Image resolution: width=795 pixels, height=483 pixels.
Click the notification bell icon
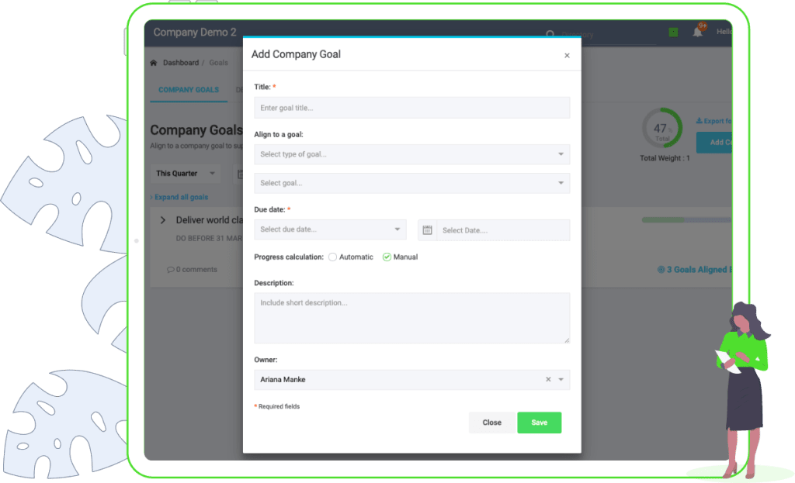click(698, 32)
